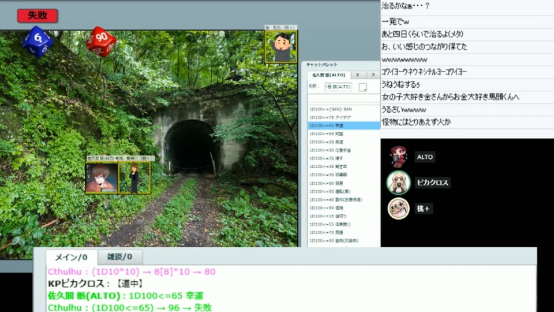Screen dimensions: 554x312
Task: Click the blue die showing 6
Action: click(38, 42)
